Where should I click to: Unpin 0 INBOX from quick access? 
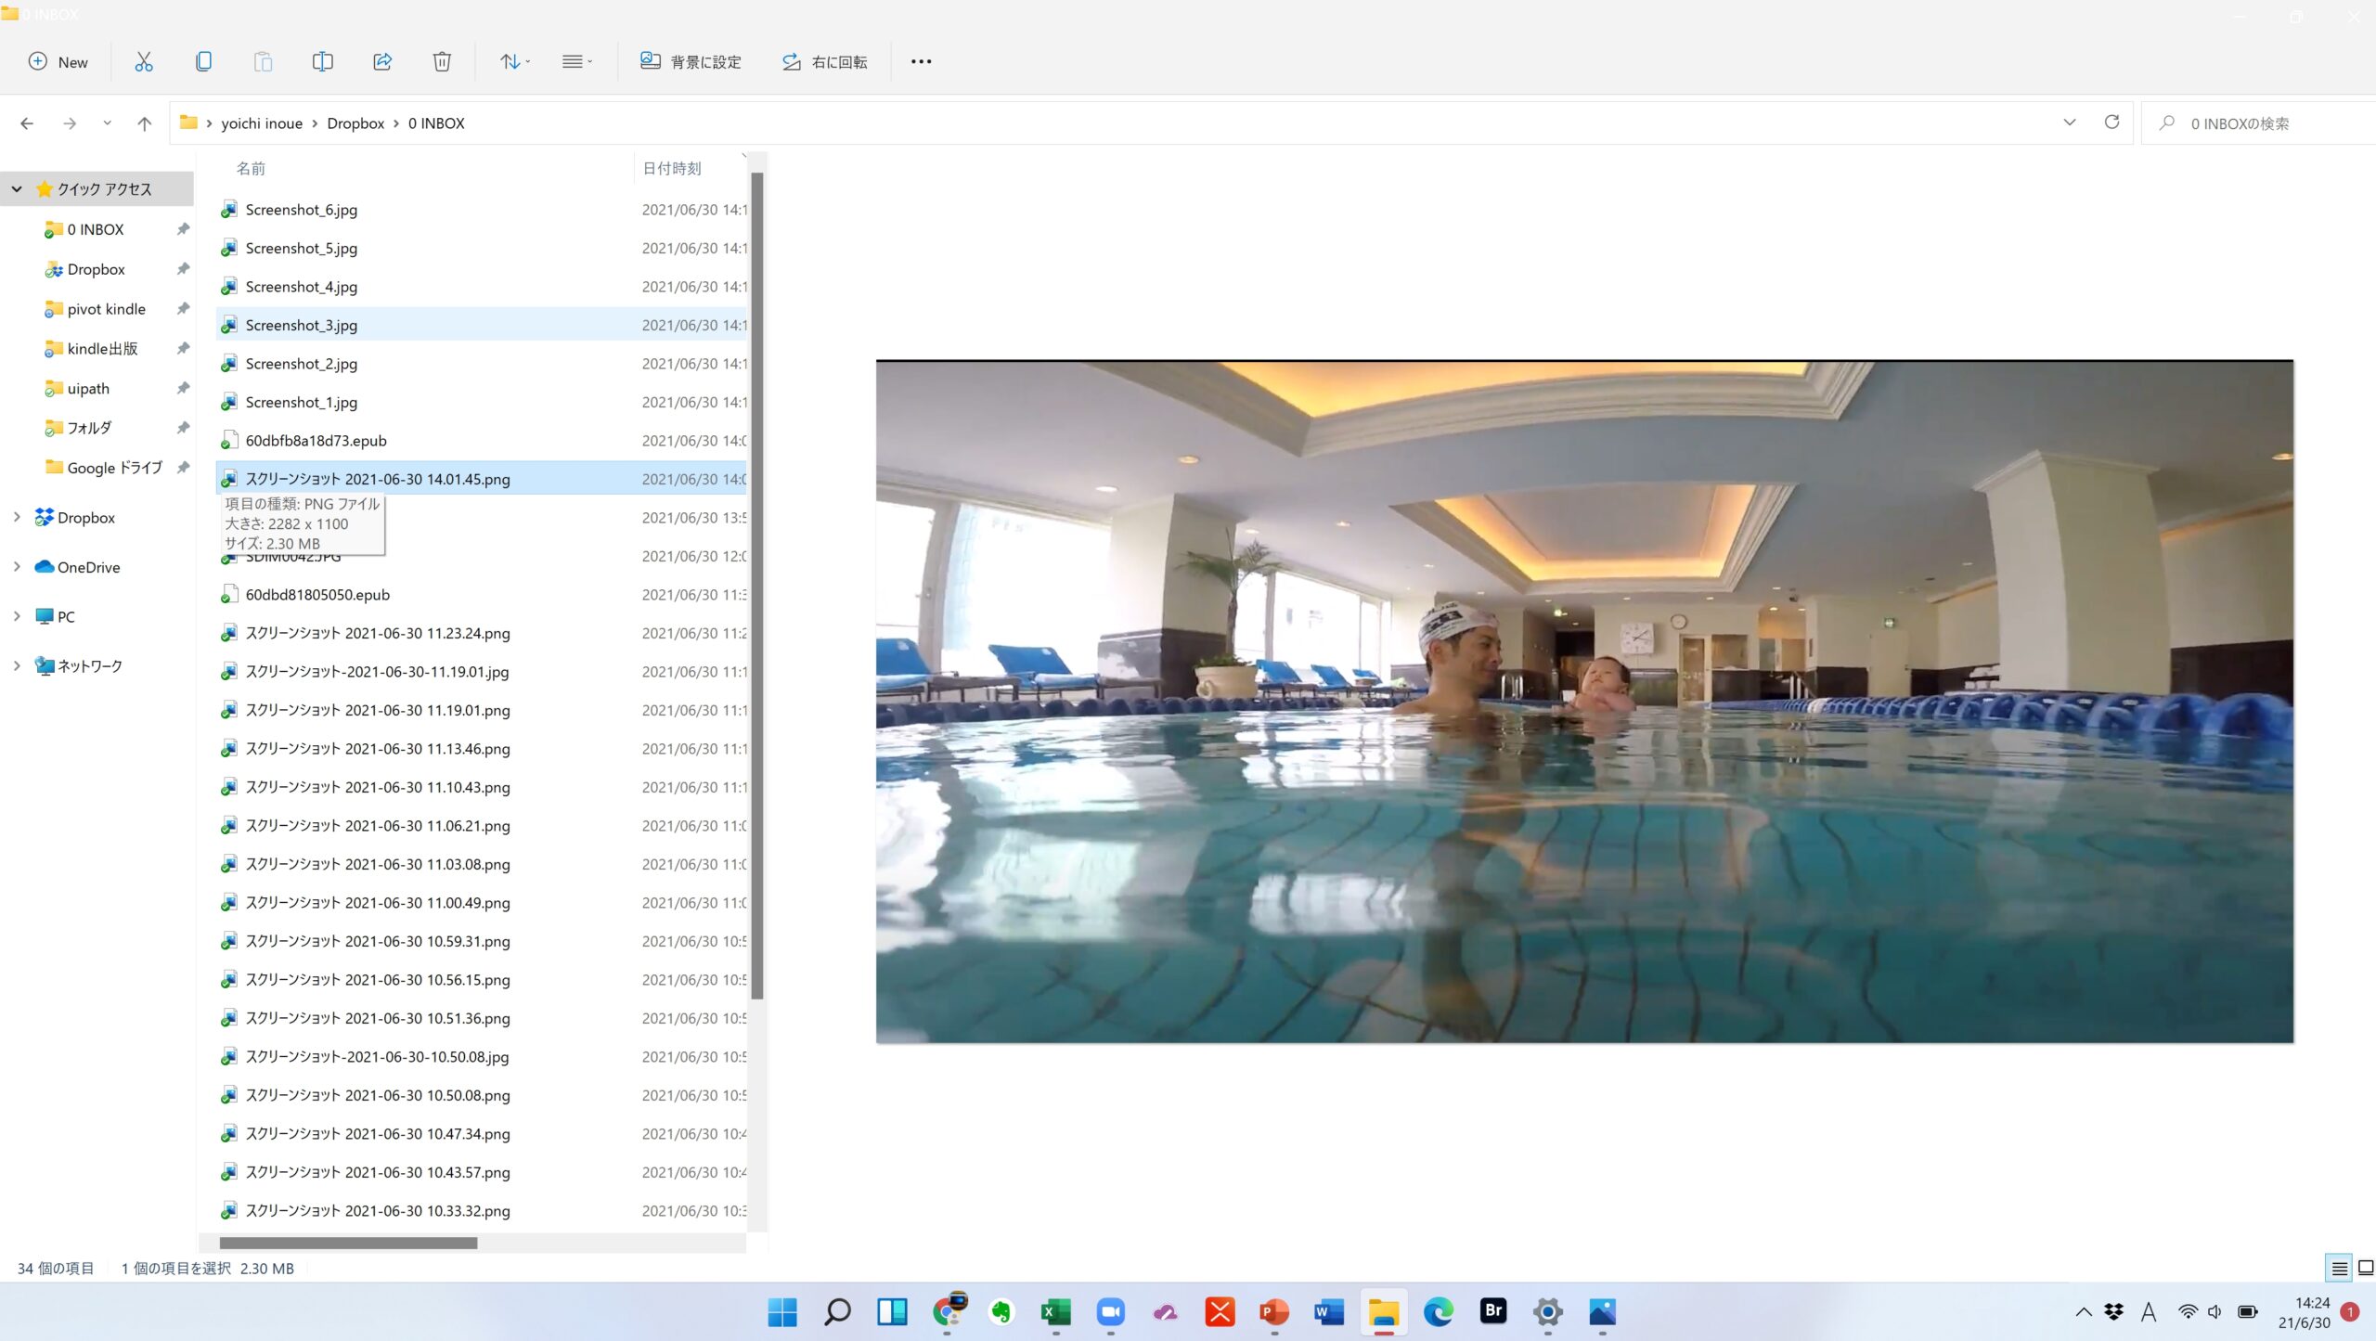pyautogui.click(x=183, y=229)
